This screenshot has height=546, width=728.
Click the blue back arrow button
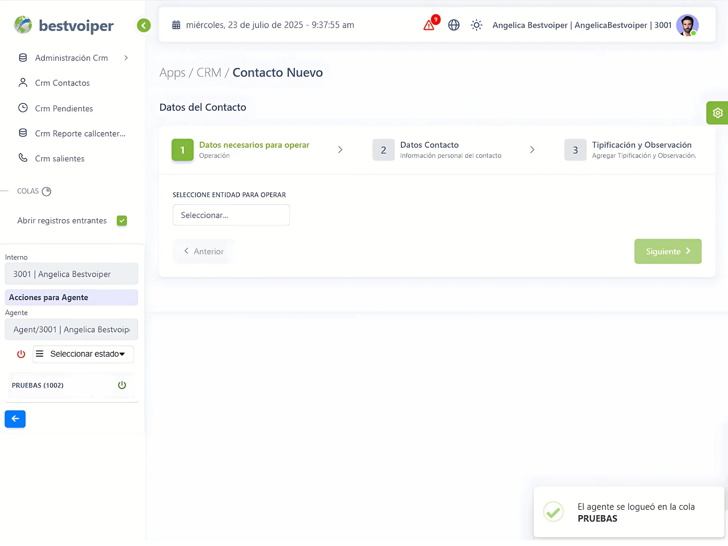15,419
